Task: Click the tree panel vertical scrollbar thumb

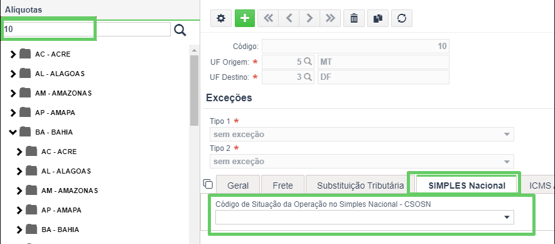Action: pos(194,91)
